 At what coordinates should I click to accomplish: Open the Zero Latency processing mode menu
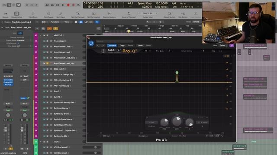click(143, 136)
